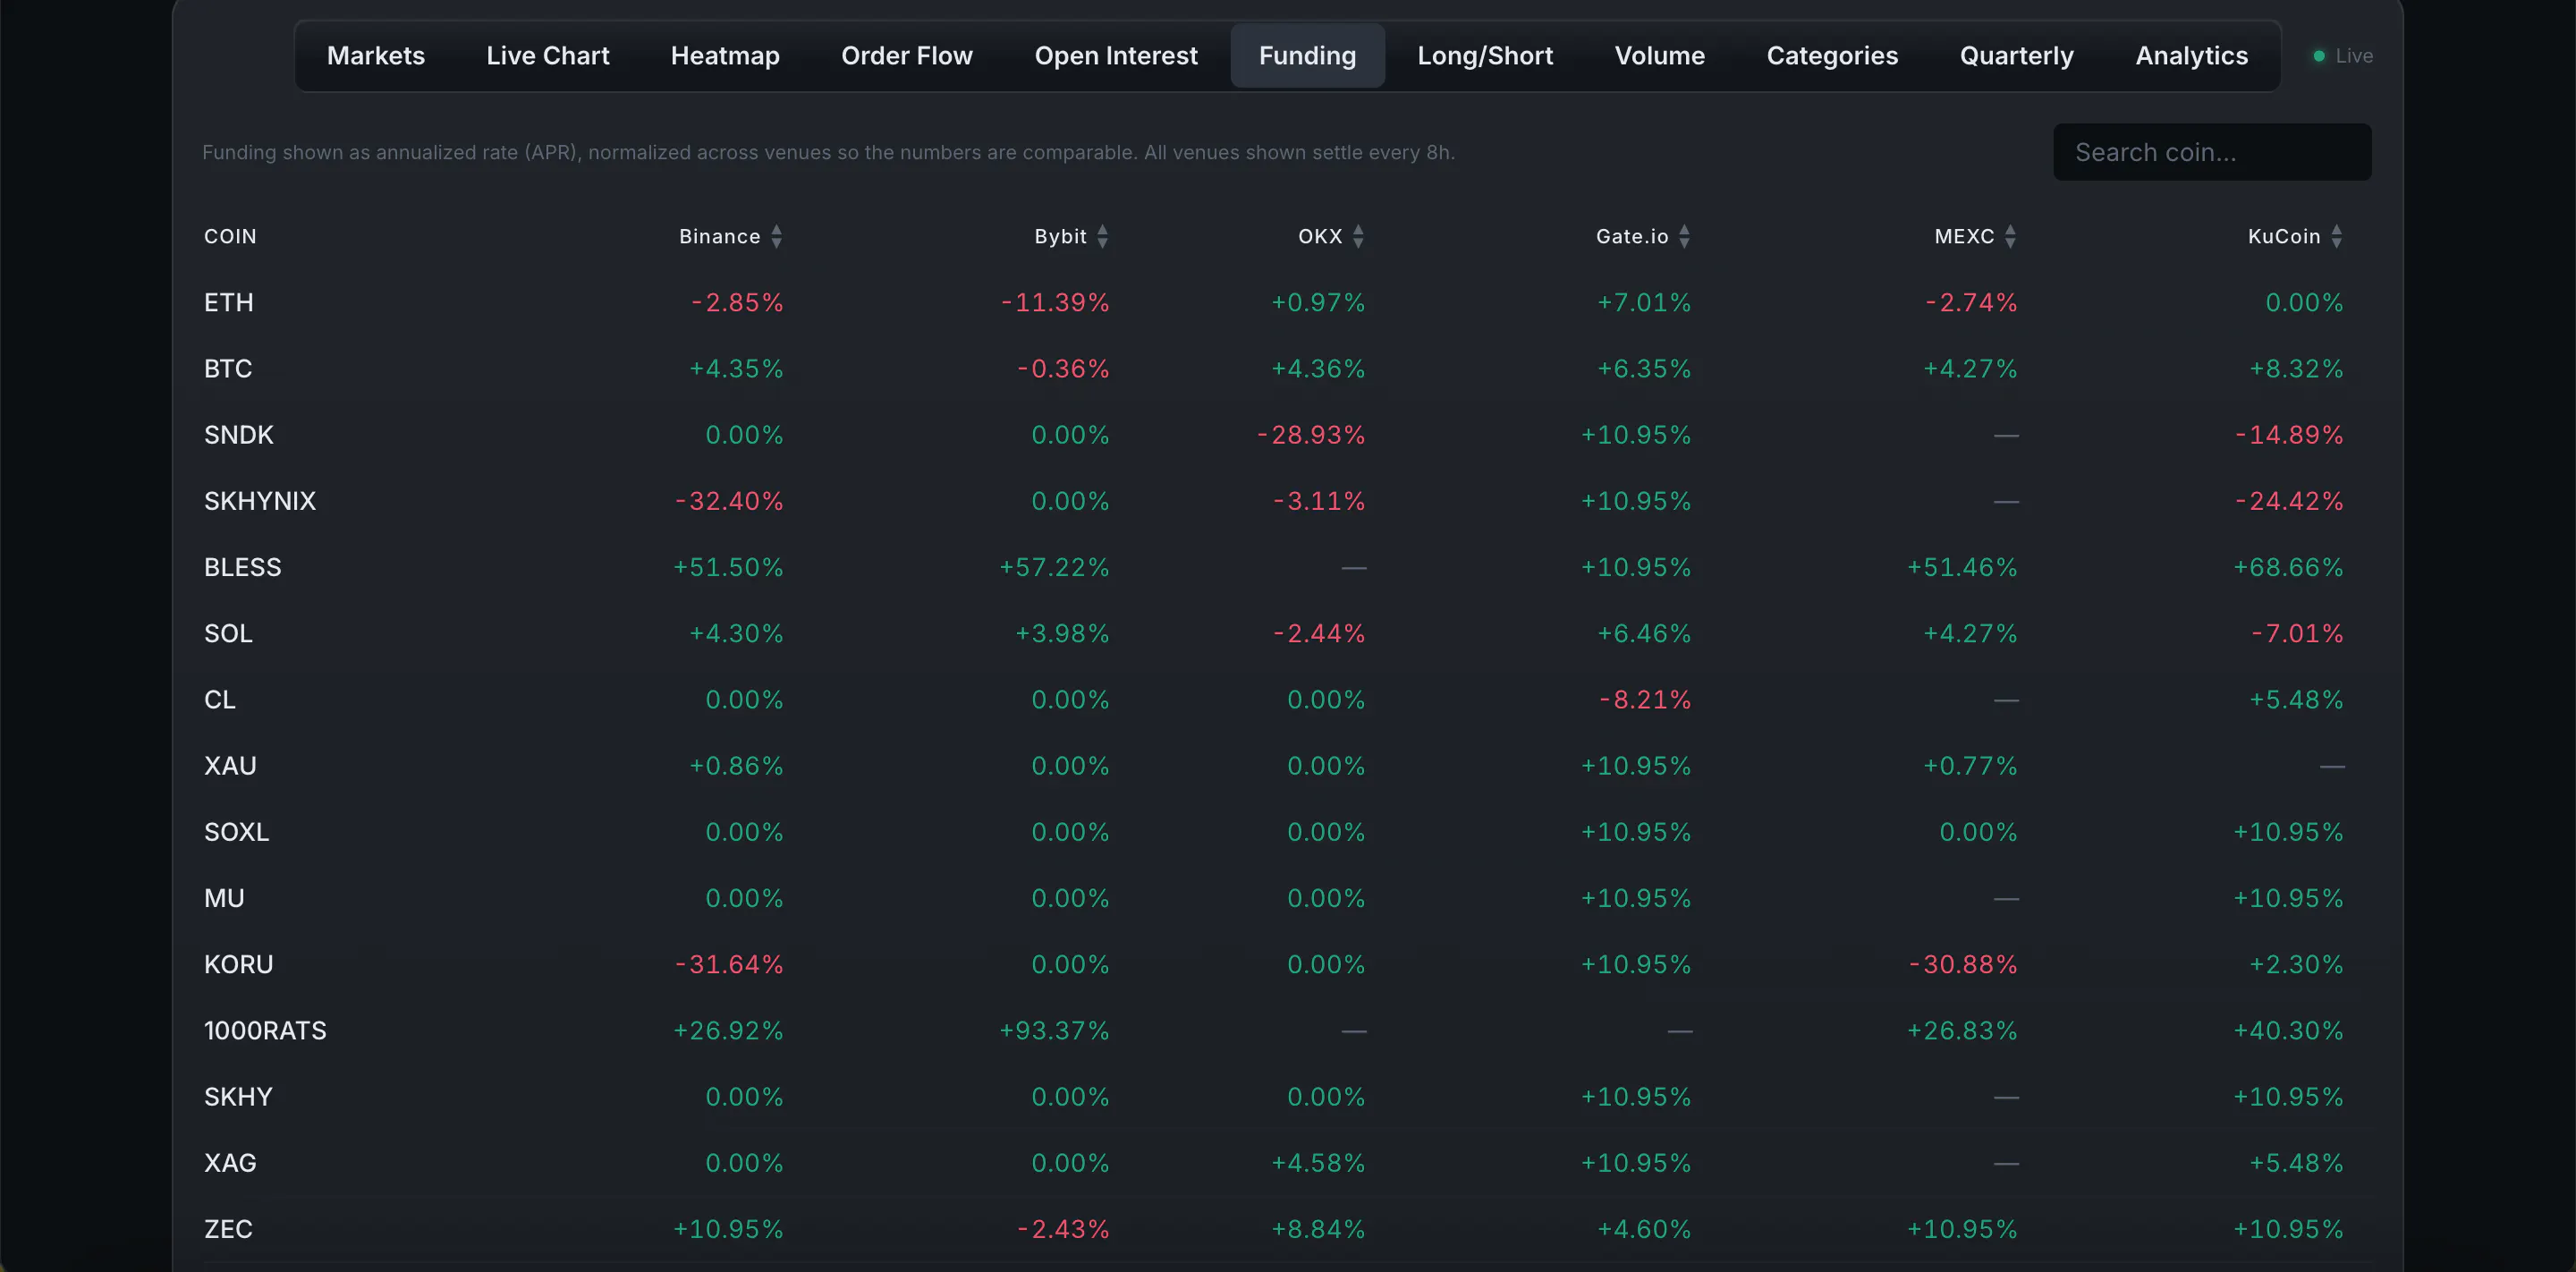Click SNDK OKX rate -28.93%
Image resolution: width=2576 pixels, height=1272 pixels.
[1311, 435]
